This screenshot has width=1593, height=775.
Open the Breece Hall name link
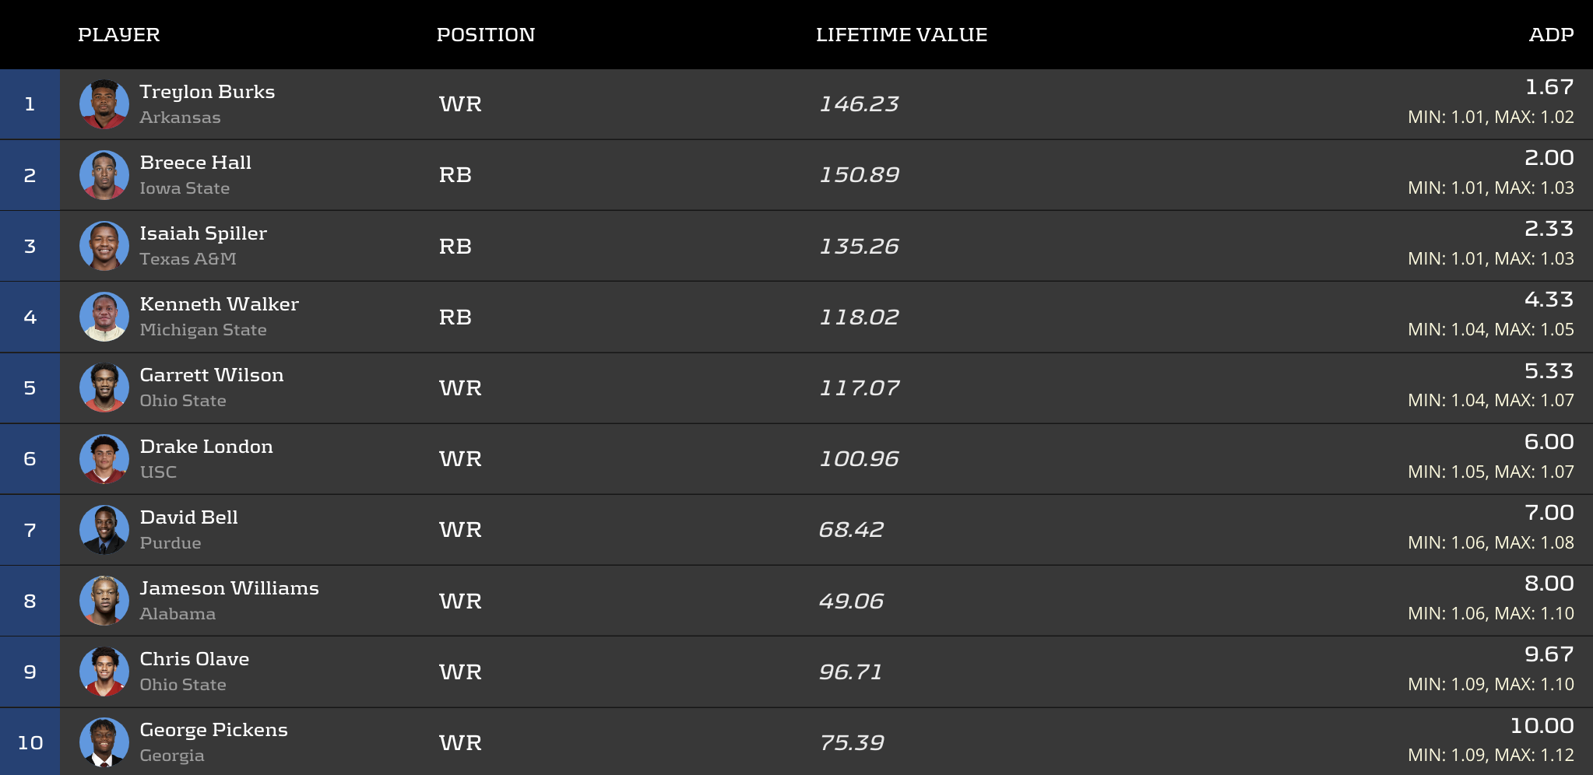195,163
